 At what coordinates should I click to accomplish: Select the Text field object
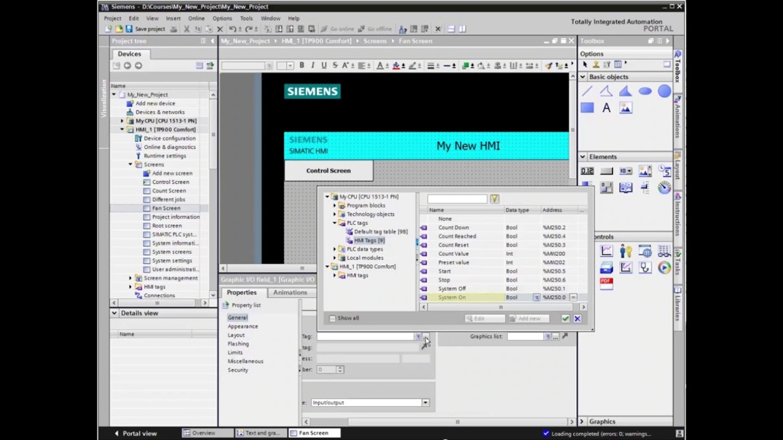(606, 108)
